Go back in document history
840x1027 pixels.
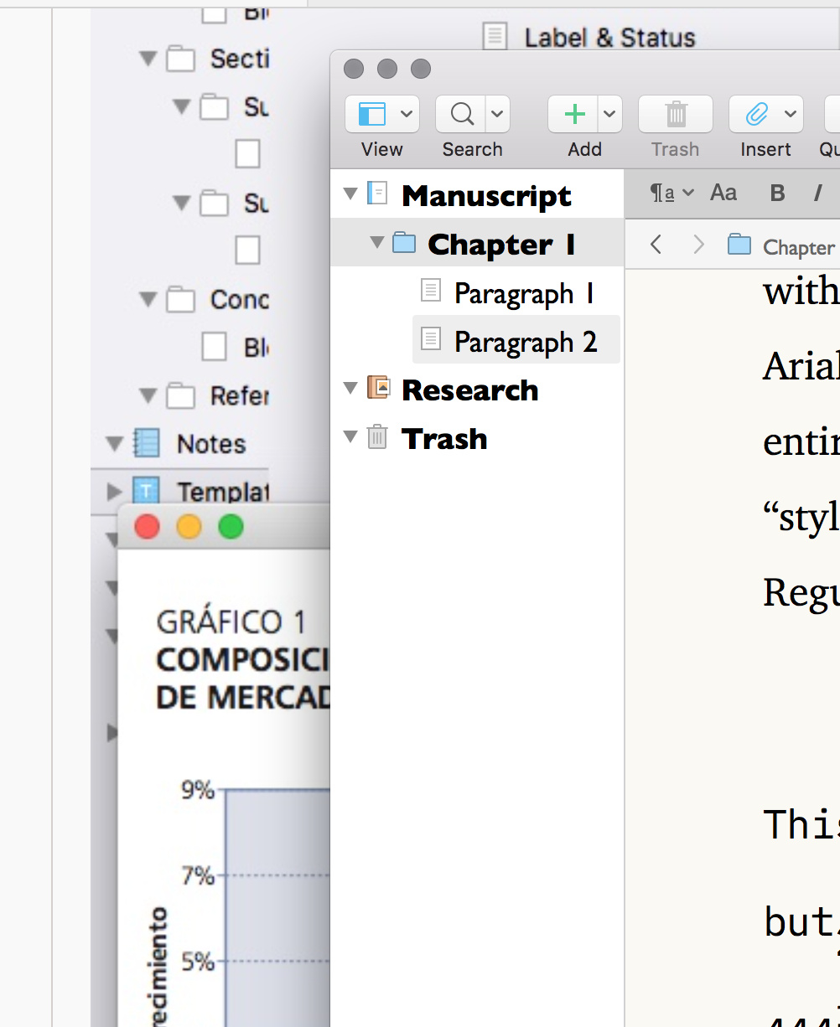[656, 245]
